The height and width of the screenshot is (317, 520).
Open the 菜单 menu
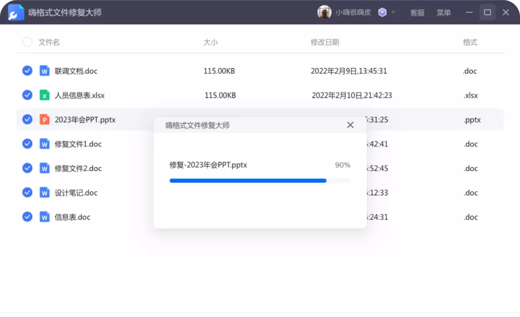(443, 13)
